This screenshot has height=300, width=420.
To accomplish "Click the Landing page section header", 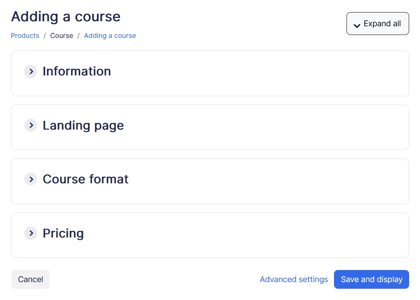I will [83, 125].
